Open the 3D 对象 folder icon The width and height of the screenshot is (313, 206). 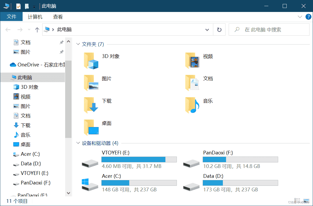coord(91,61)
